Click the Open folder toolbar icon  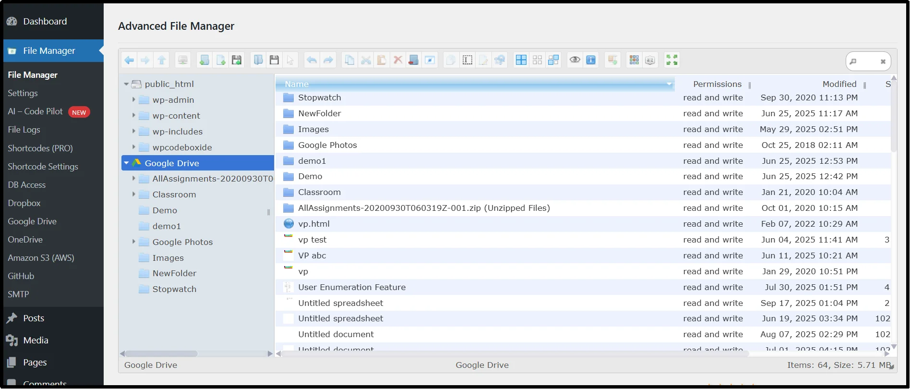tap(258, 60)
